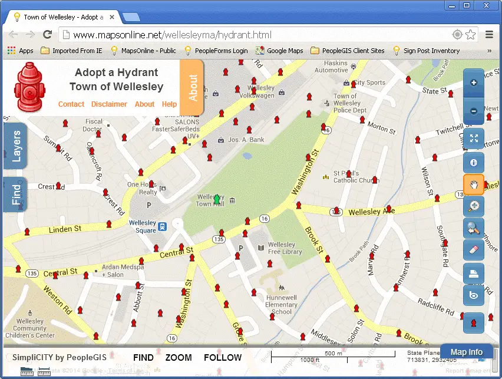The width and height of the screenshot is (502, 379).
Task: Click the City Sports map label
Action: [369, 83]
